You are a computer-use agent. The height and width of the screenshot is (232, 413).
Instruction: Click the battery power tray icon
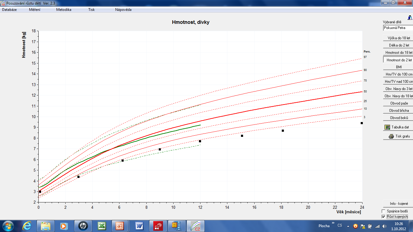pyautogui.click(x=369, y=226)
